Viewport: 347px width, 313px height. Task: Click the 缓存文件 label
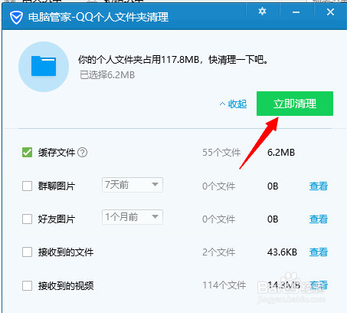pos(57,153)
